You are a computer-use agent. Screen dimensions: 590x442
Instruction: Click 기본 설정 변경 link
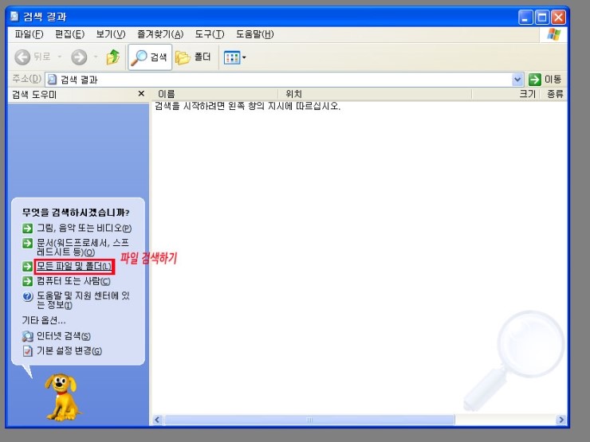pos(69,350)
